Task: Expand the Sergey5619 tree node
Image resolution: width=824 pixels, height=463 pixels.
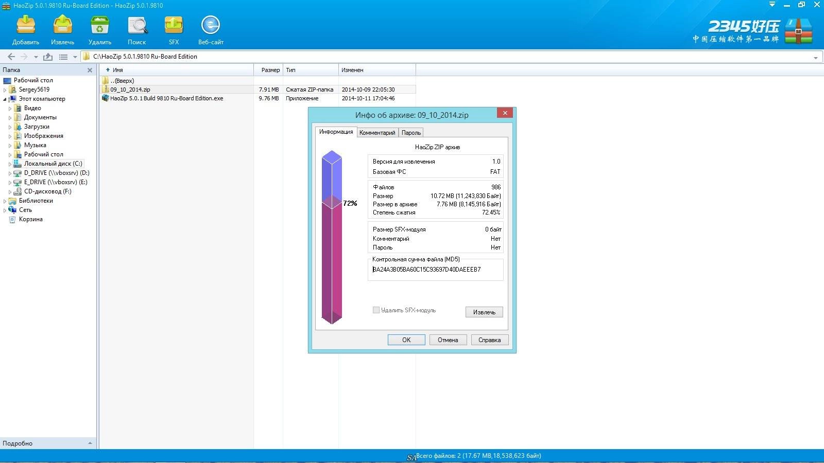Action: tap(5, 90)
